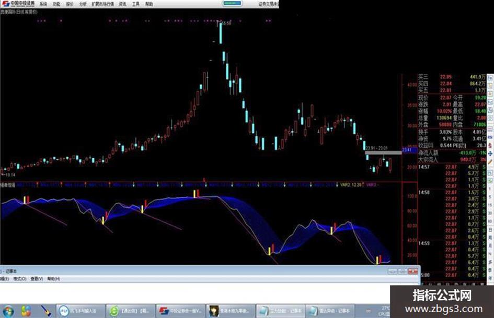This screenshot has width=494, height=318.
Task: Click the gray horizontal line labeled 23.01
Action: click(x=383, y=152)
